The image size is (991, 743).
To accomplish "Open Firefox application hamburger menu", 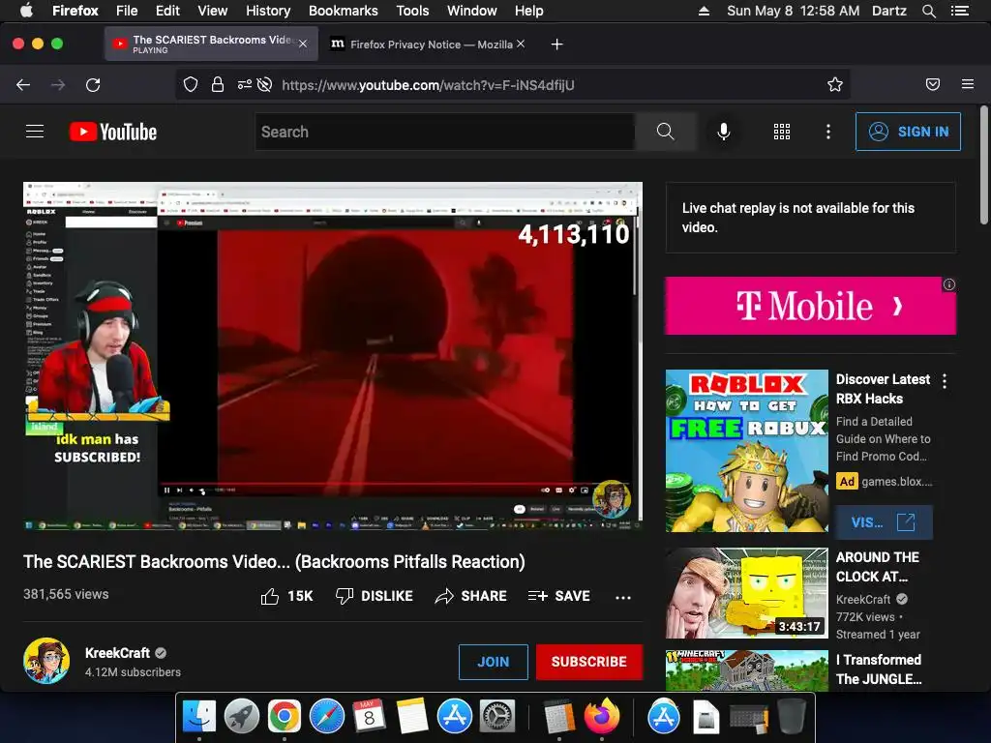I will [x=968, y=85].
